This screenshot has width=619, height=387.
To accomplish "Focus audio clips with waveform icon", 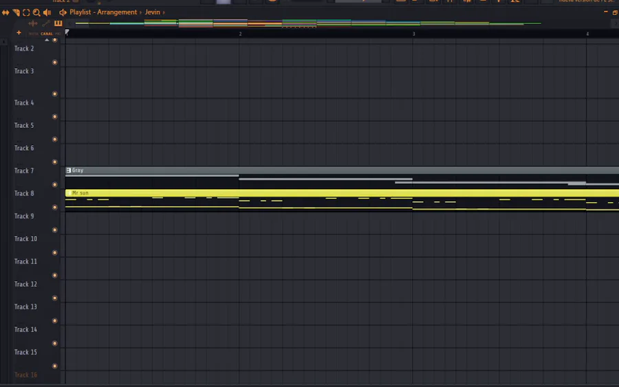I will click(x=33, y=23).
